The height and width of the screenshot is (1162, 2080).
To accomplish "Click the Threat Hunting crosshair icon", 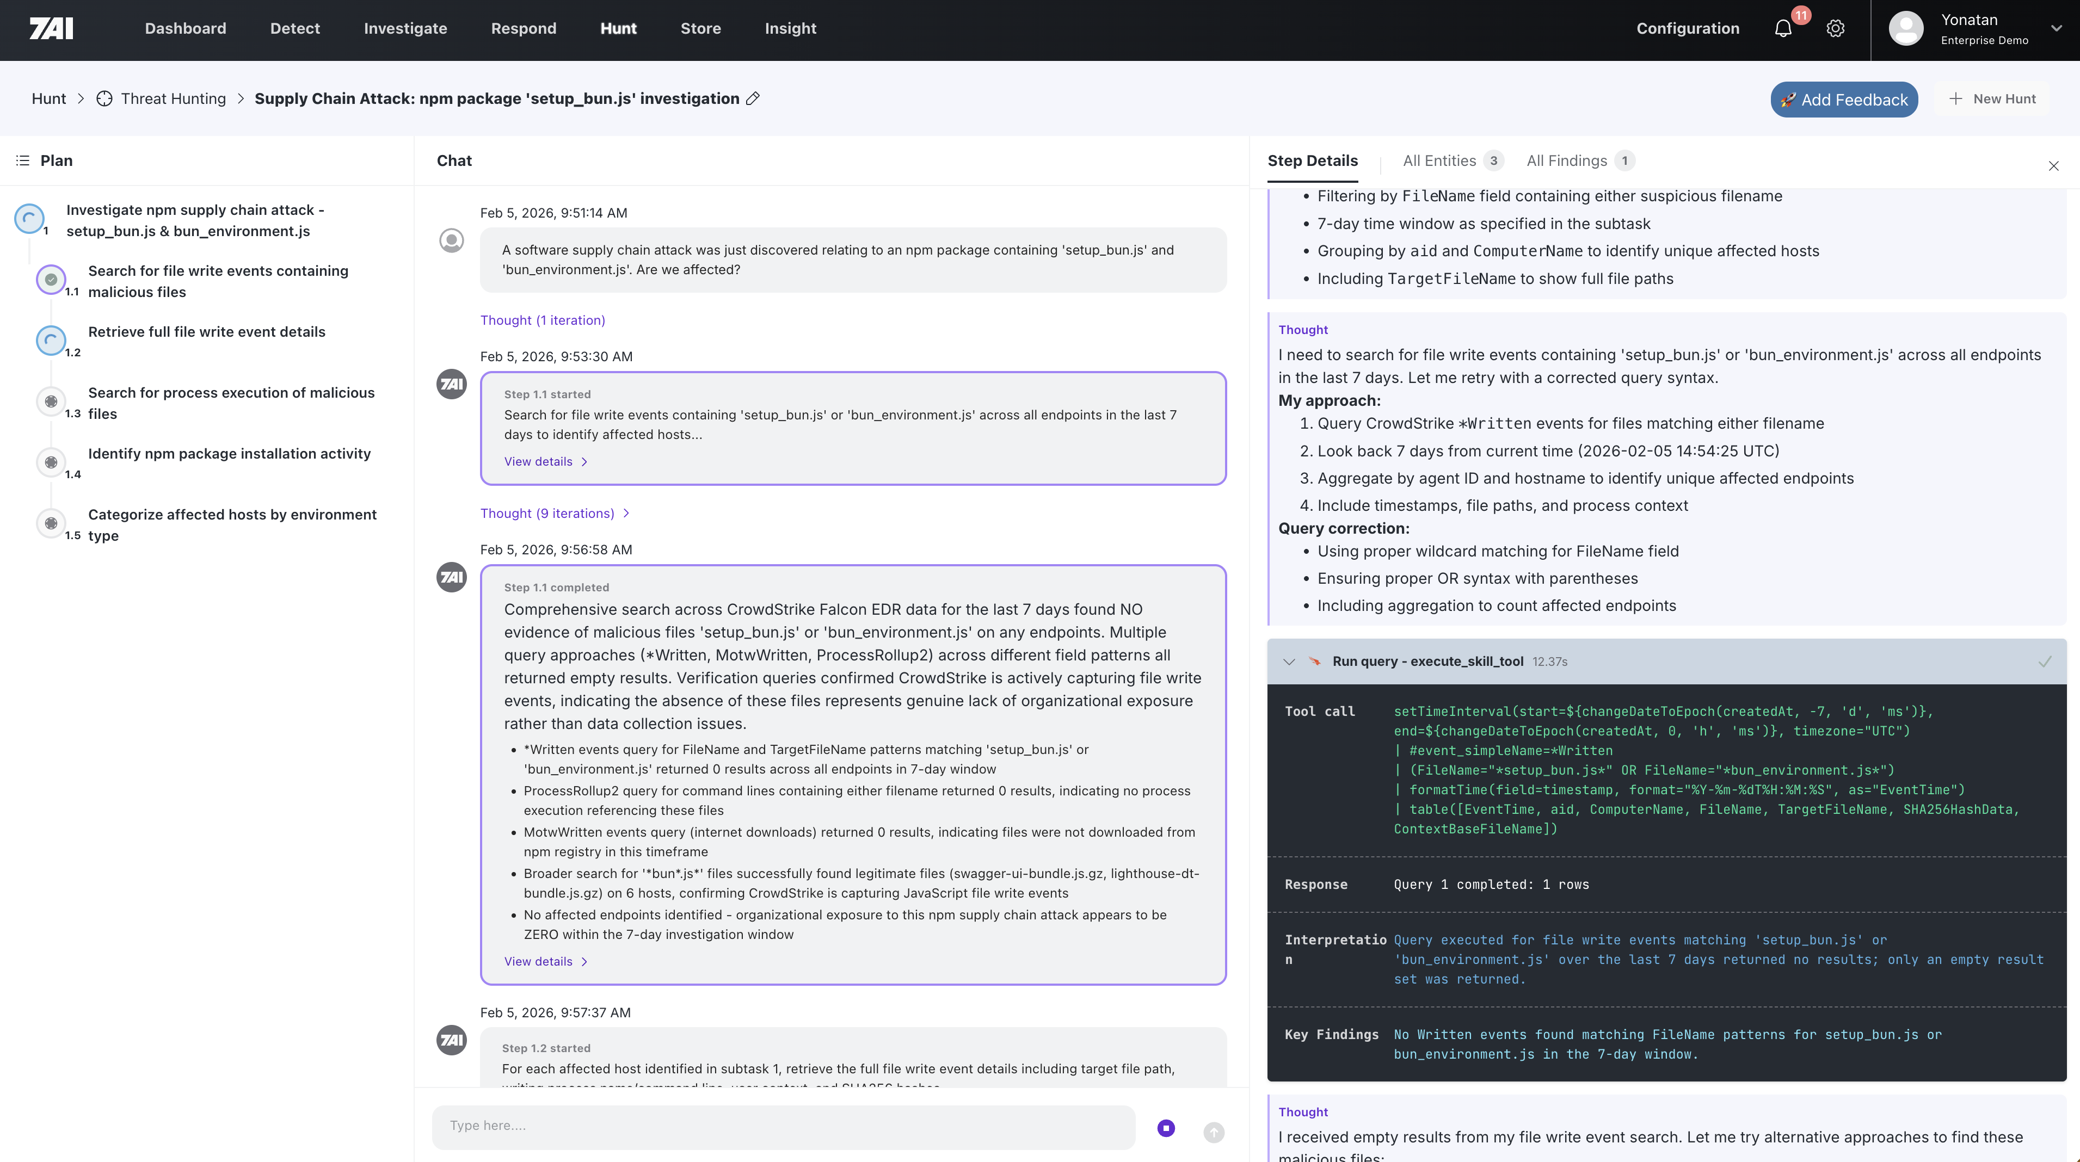I will tap(104, 98).
